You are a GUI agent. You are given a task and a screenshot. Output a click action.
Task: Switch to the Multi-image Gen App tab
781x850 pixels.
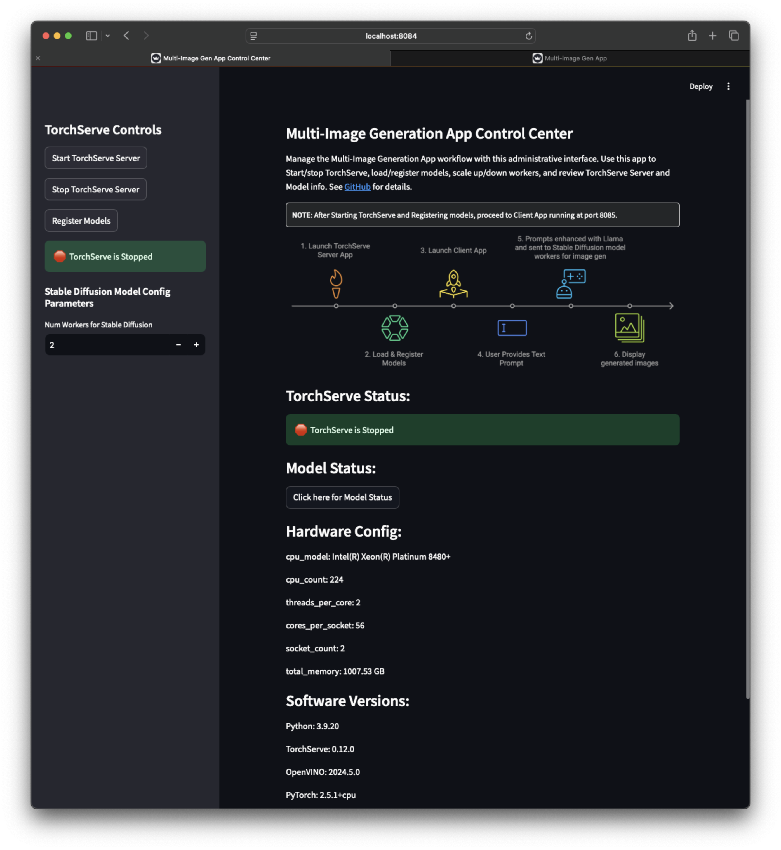(x=570, y=58)
